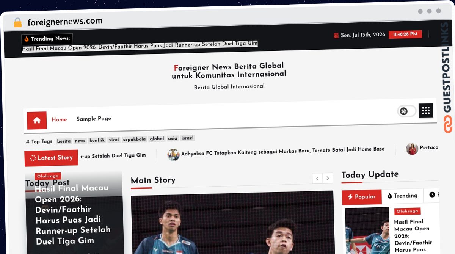The width and height of the screenshot is (455, 254).
Task: Click the Pertaca story avatar thumbnail
Action: click(412, 149)
